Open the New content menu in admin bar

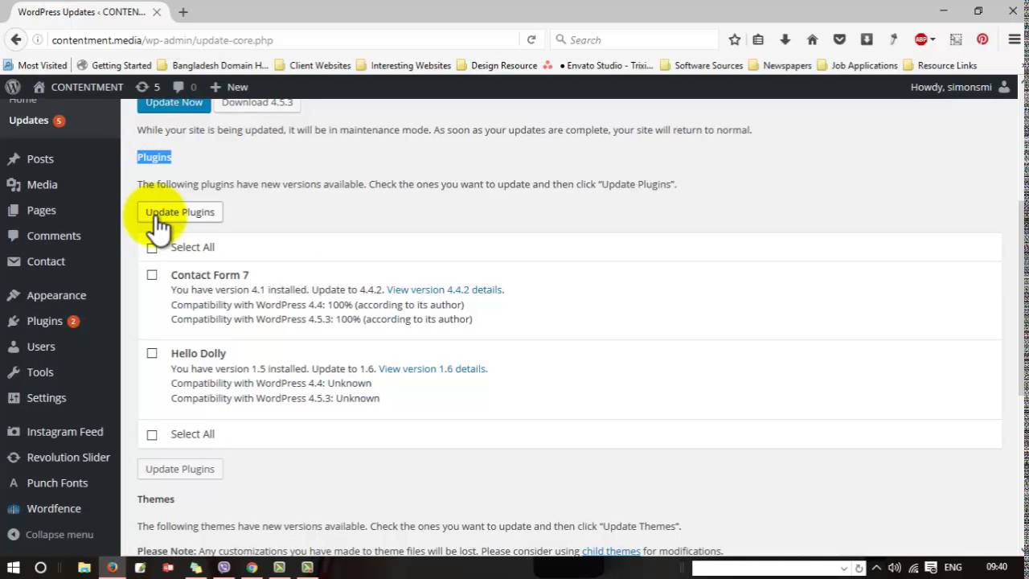click(x=229, y=87)
